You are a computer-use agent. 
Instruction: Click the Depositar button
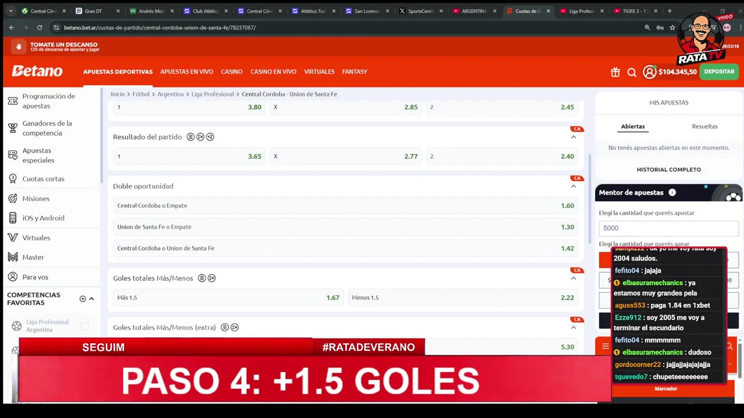pyautogui.click(x=719, y=72)
